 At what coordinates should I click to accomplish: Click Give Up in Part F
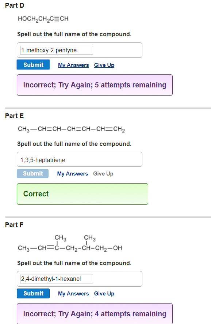click(x=104, y=294)
